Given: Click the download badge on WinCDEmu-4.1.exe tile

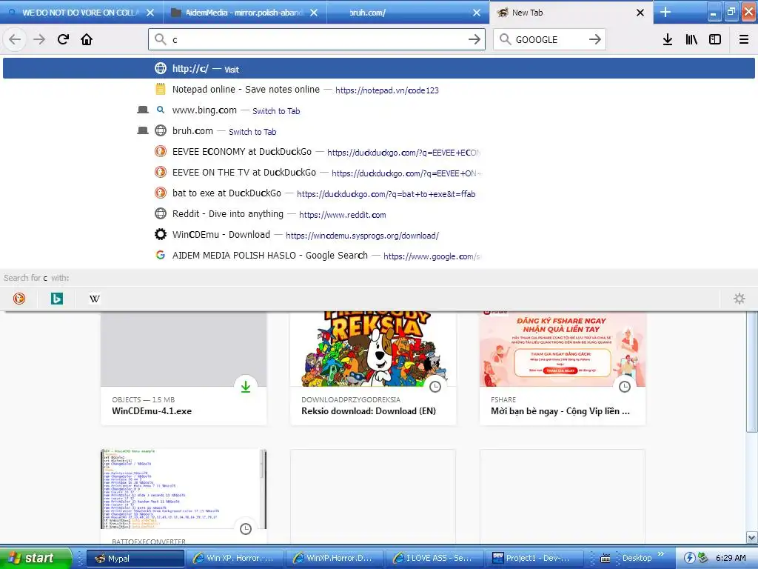Looking at the screenshot, I should (246, 387).
